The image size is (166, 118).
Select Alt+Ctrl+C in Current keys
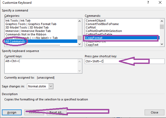click(13, 61)
